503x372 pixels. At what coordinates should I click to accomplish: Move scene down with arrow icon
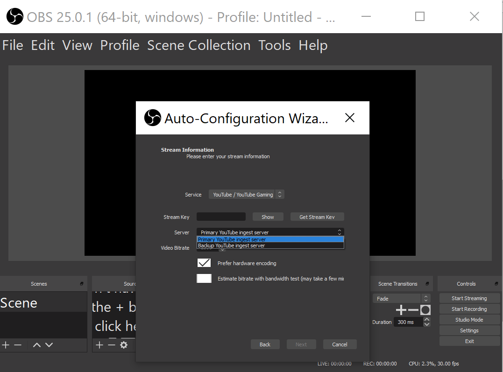49,345
